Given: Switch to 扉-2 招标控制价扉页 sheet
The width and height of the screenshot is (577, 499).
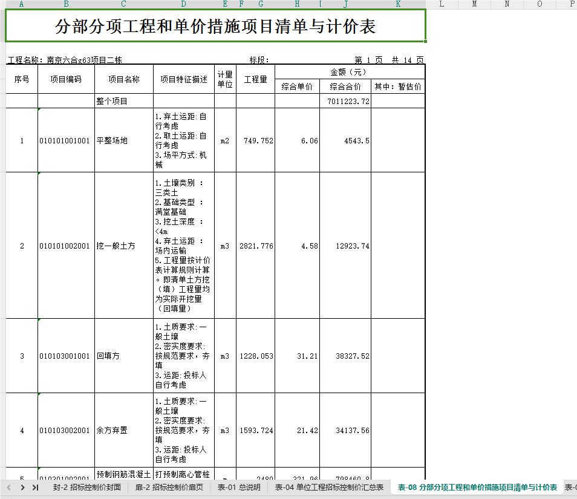Looking at the screenshot, I should [x=169, y=488].
